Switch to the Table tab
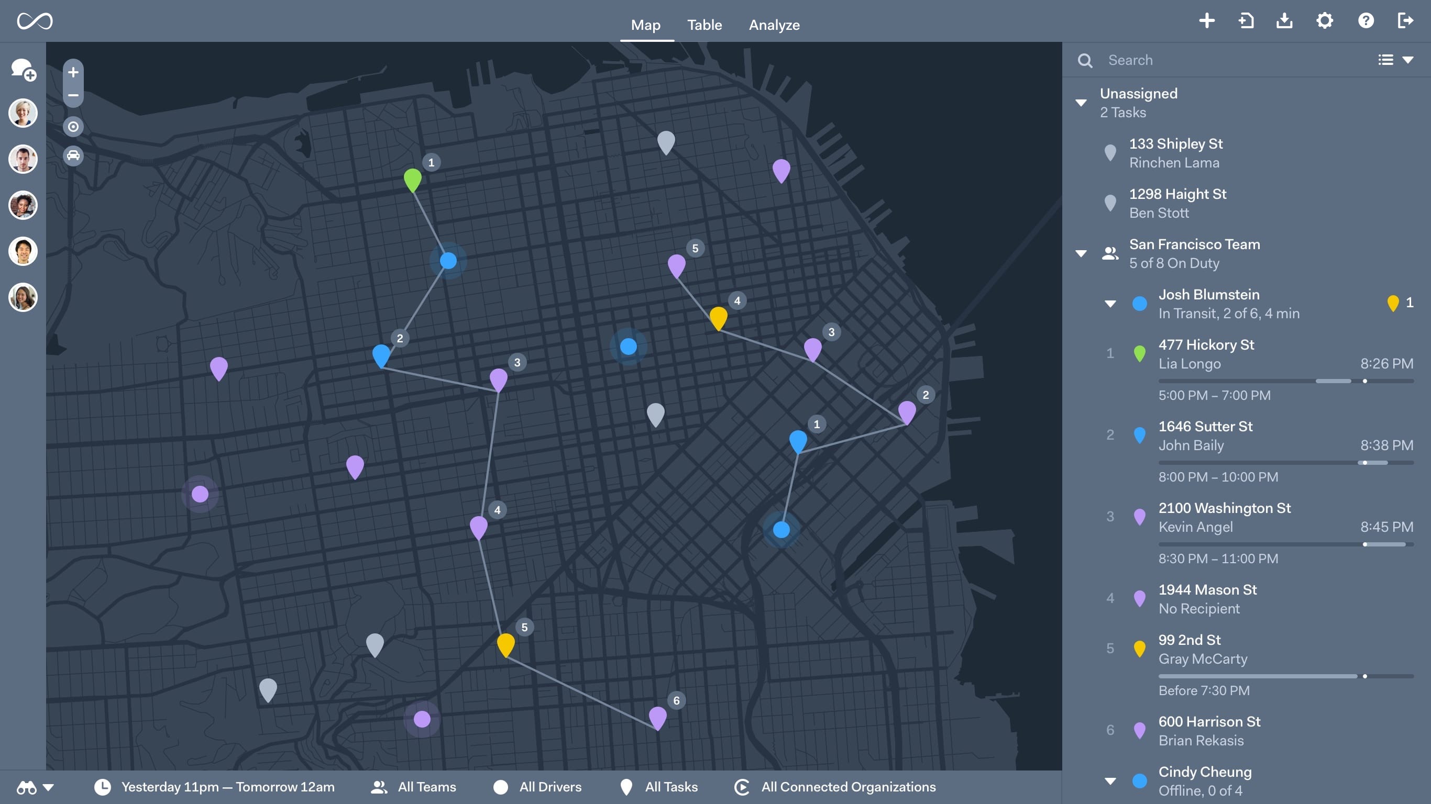Screen dimensions: 1431x804 tap(705, 25)
